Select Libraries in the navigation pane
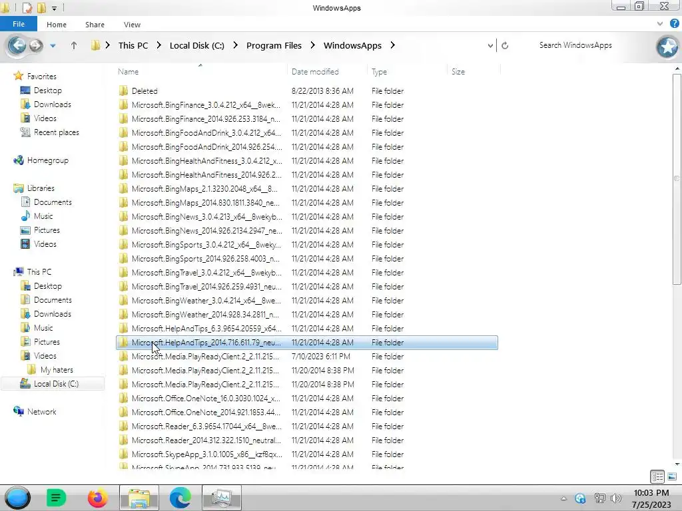The height and width of the screenshot is (511, 682). click(41, 188)
